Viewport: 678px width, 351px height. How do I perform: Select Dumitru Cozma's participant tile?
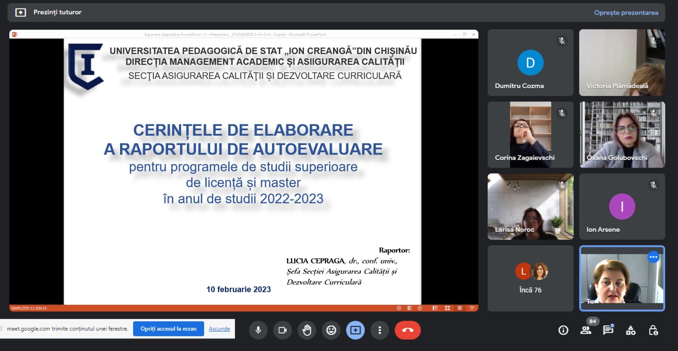530,63
